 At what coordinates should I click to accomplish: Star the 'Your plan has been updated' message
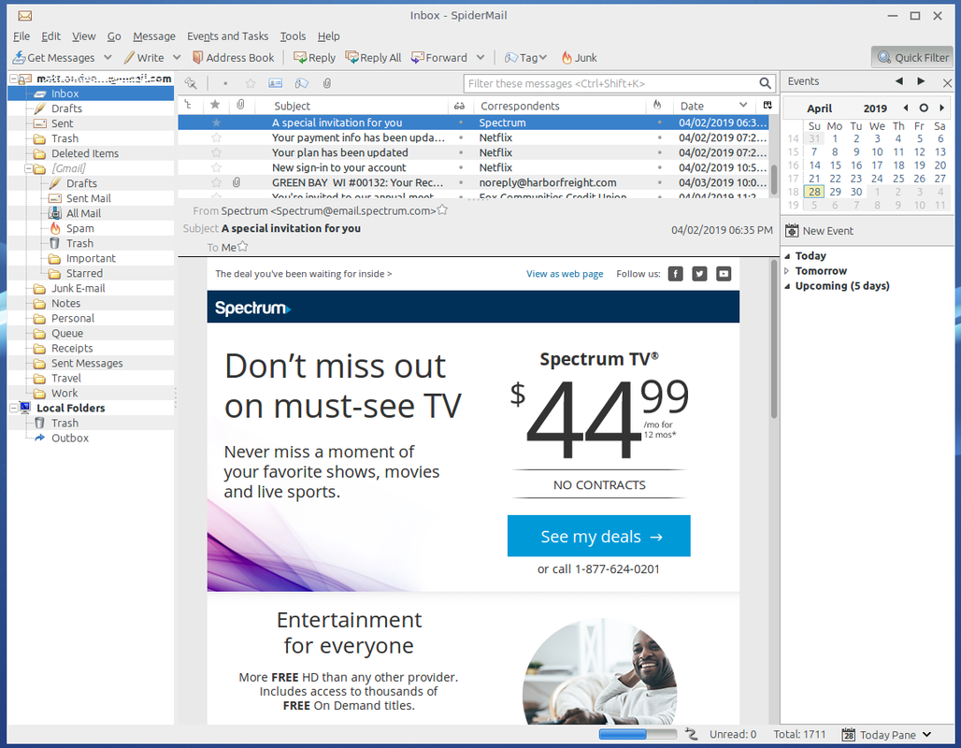click(x=216, y=152)
